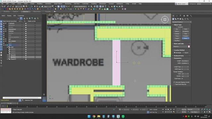Toggle Generate Mapping Coords checkbox
This screenshot has width=212, height=119.
(174, 82)
